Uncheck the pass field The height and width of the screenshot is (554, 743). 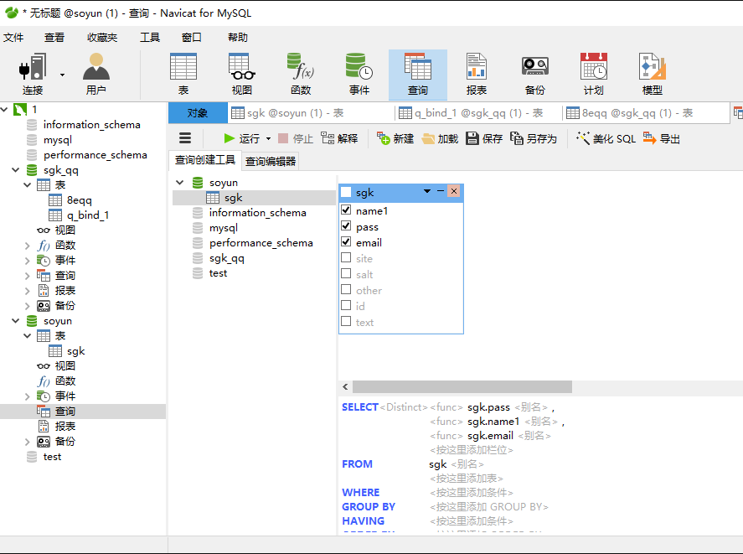pos(346,225)
